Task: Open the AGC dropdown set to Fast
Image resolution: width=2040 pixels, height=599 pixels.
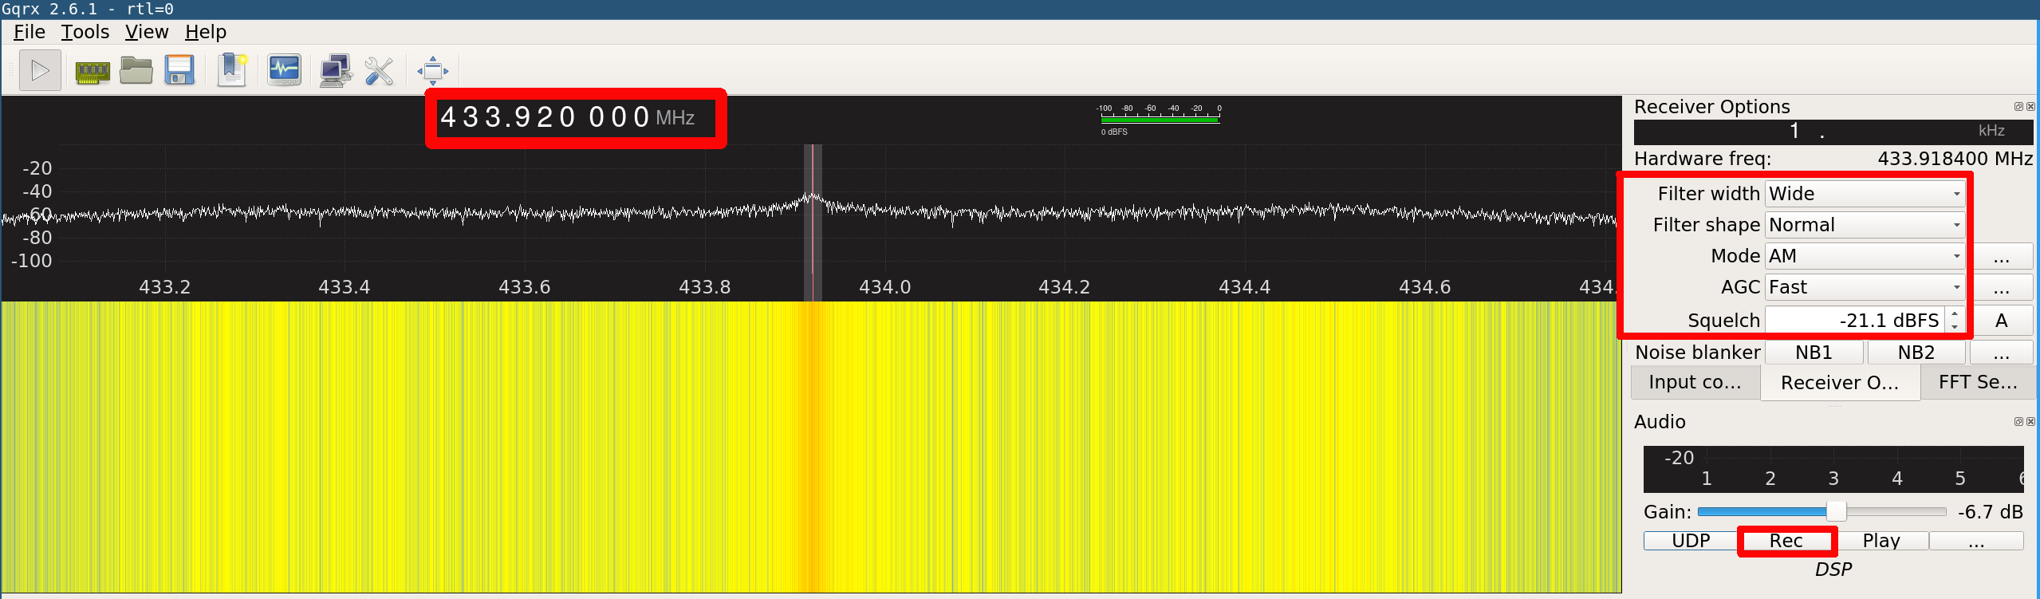Action: [x=1864, y=287]
